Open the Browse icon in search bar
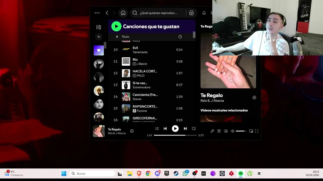Viewport: 323px width, 181px height. coord(191,13)
